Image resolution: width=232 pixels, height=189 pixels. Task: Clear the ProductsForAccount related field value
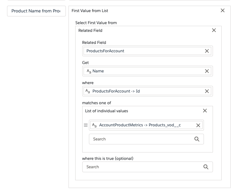pos(207,51)
